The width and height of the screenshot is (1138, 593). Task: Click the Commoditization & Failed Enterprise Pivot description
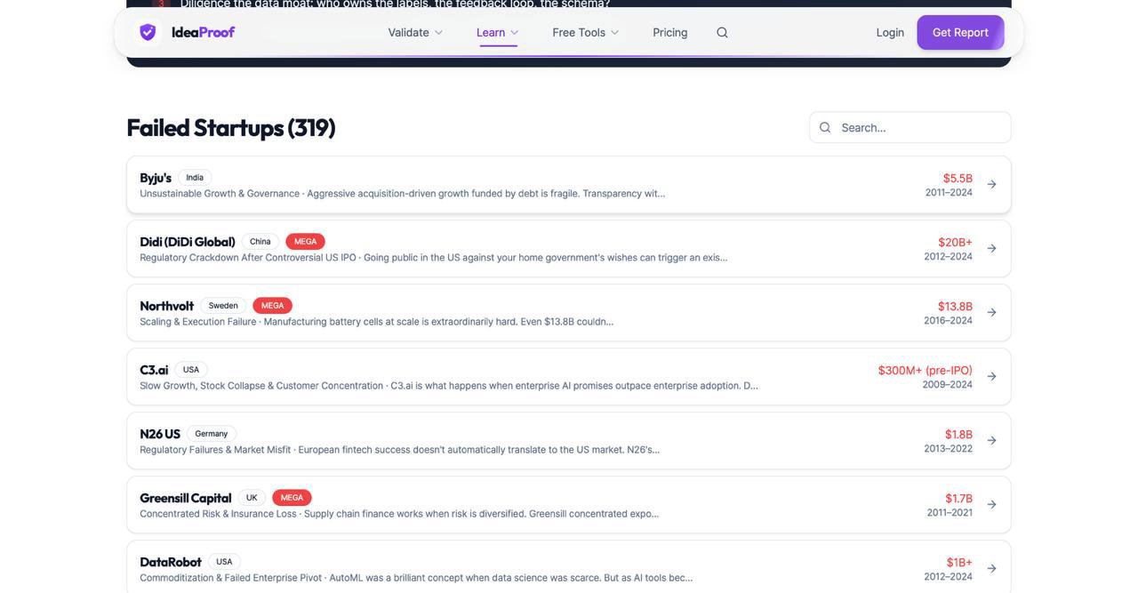pyautogui.click(x=416, y=578)
